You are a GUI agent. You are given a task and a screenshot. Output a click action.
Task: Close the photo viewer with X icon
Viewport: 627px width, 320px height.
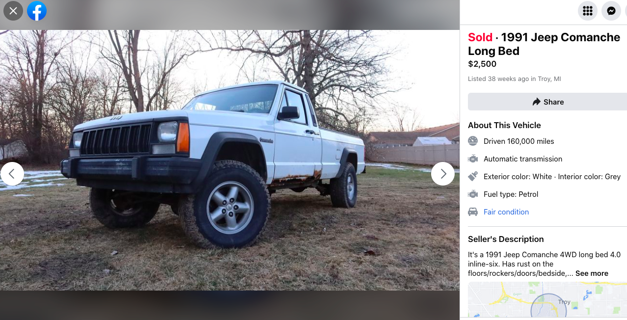point(13,10)
